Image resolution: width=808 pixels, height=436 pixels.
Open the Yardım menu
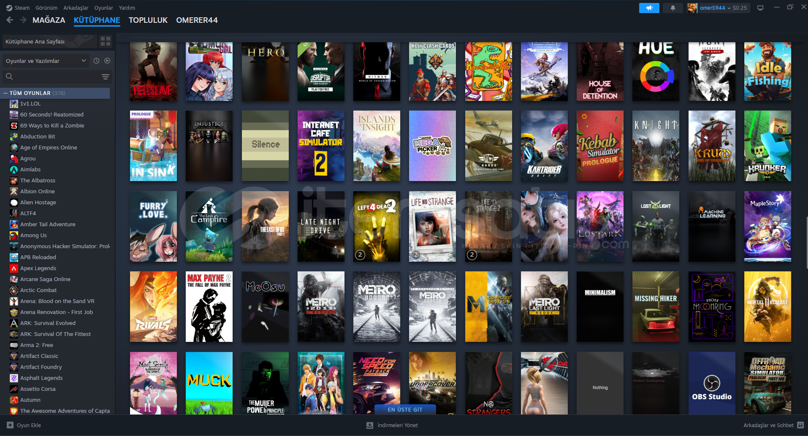(127, 8)
